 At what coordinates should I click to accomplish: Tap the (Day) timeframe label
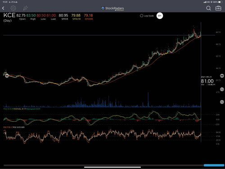pos(8,21)
